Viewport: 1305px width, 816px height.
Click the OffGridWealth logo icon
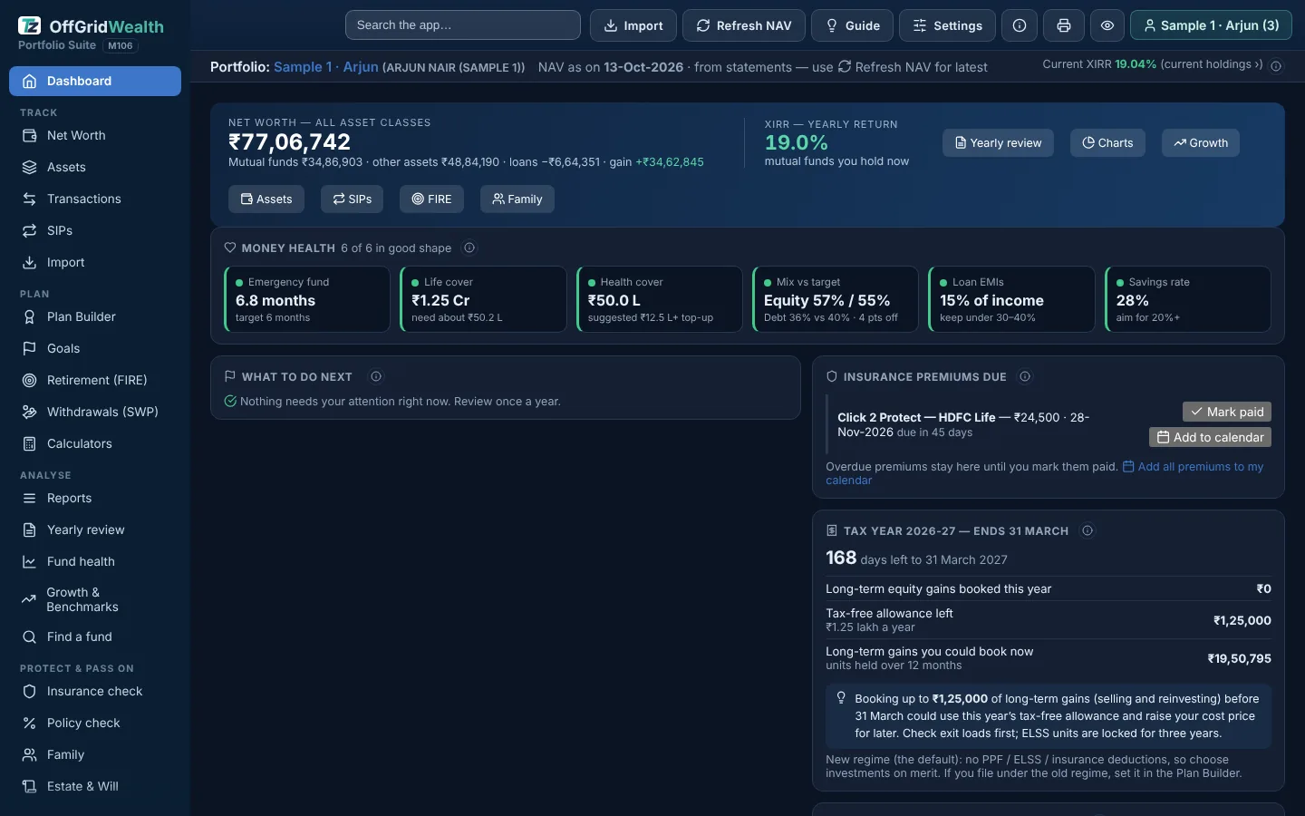click(x=30, y=25)
